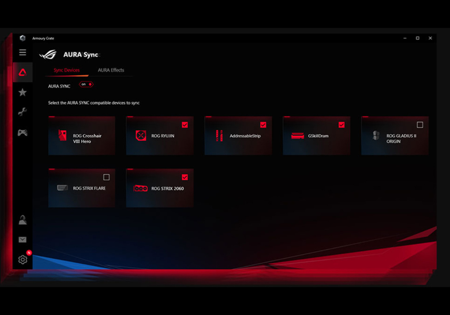
Task: Switch to the Sync Devices tab
Action: pos(66,70)
